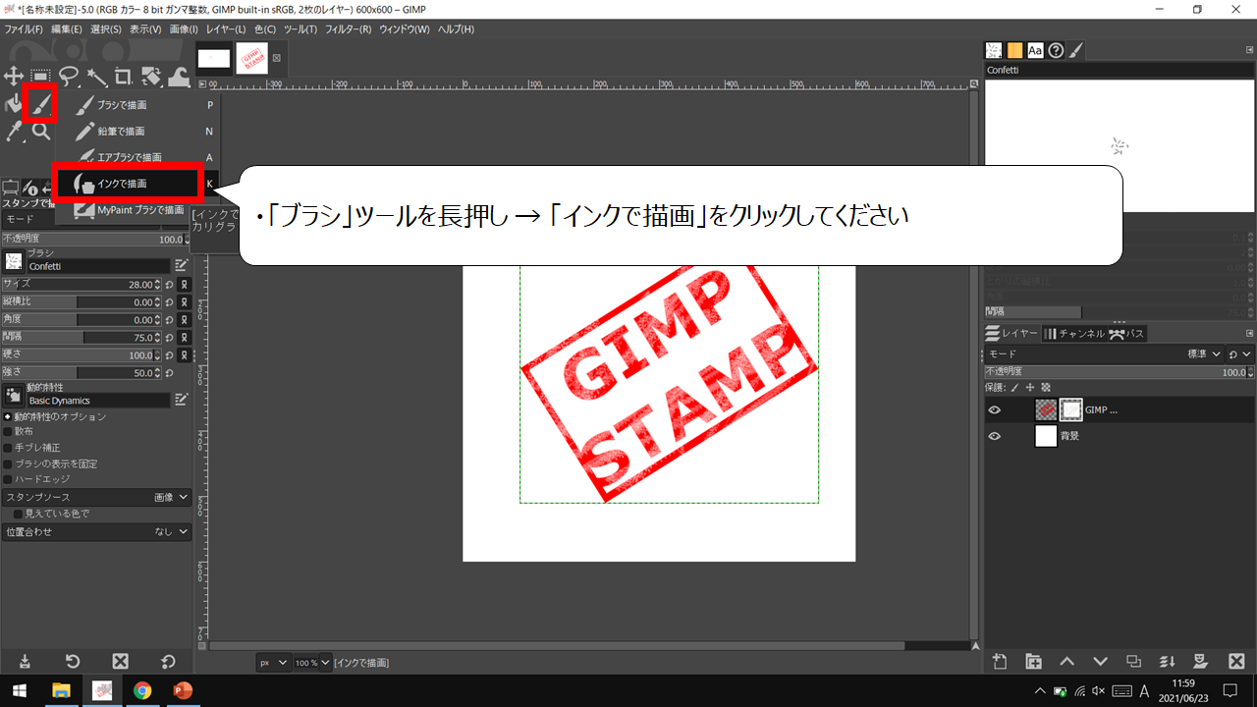Viewport: 1257px width, 707px height.
Task: Toggle lock alpha channel protection icon
Action: 1045,387
